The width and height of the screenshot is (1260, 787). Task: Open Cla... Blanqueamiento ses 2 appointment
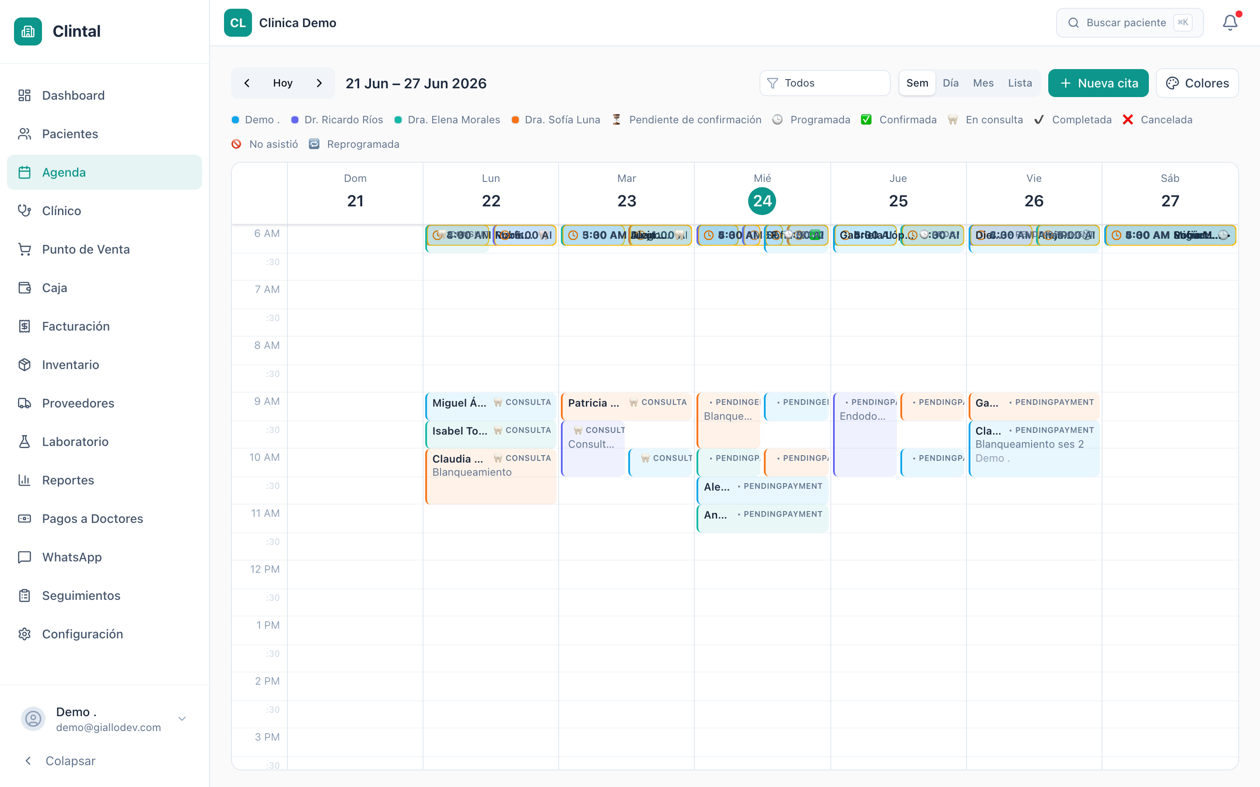1034,448
